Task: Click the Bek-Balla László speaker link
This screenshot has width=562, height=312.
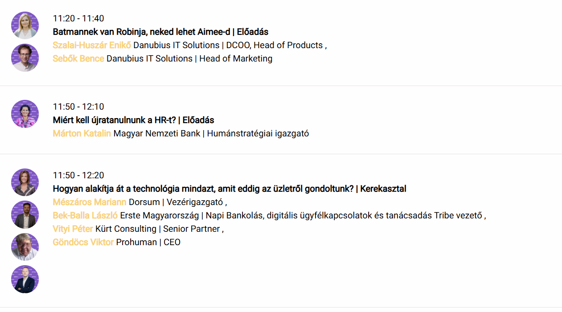Action: click(x=85, y=216)
